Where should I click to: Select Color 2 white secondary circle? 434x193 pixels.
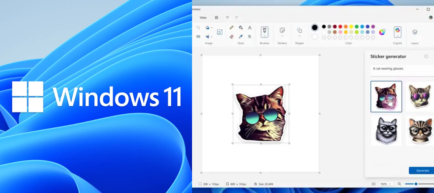[x=315, y=36]
